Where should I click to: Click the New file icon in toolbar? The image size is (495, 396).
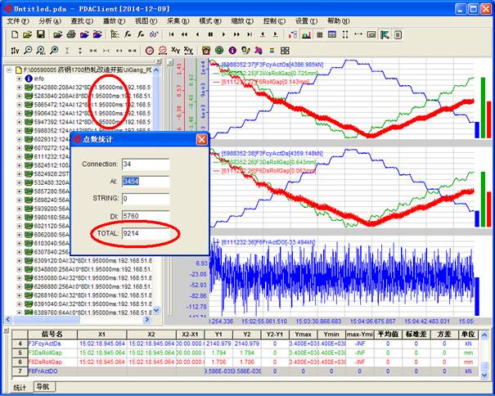pyautogui.click(x=14, y=34)
